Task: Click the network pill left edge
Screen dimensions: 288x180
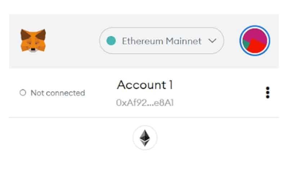Action: (100, 41)
